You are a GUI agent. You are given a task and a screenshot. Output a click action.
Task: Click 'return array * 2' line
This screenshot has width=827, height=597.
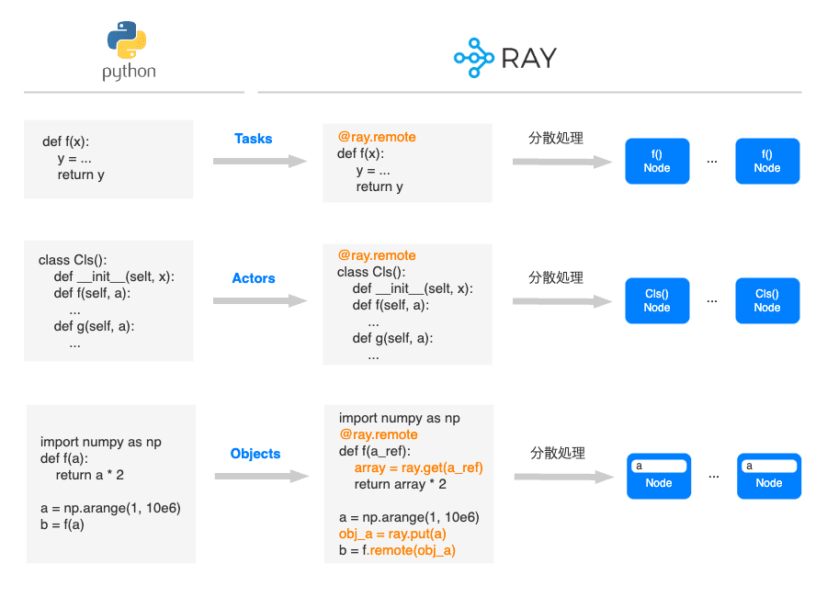[x=400, y=485]
